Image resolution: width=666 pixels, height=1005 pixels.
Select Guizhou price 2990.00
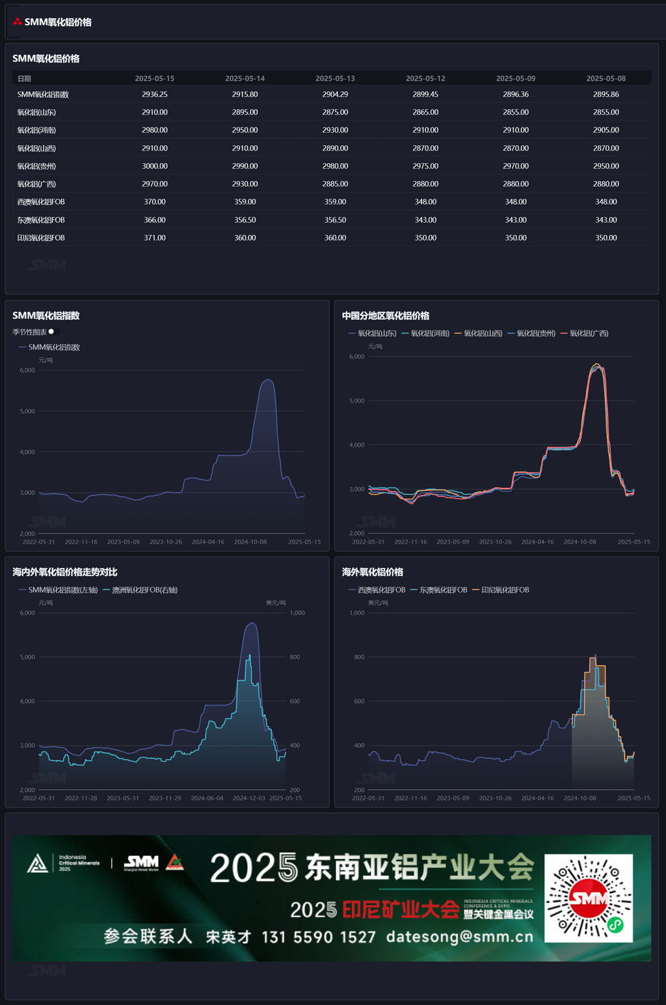click(x=245, y=166)
